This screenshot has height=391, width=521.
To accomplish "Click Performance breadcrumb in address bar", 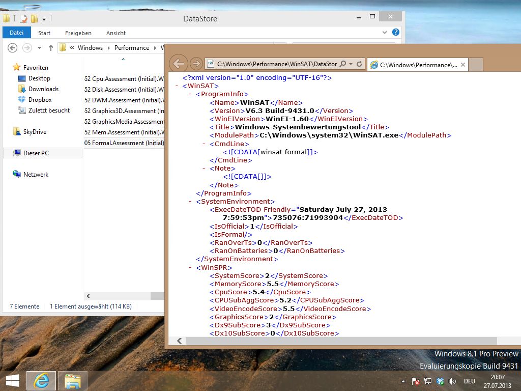I will [x=132, y=48].
